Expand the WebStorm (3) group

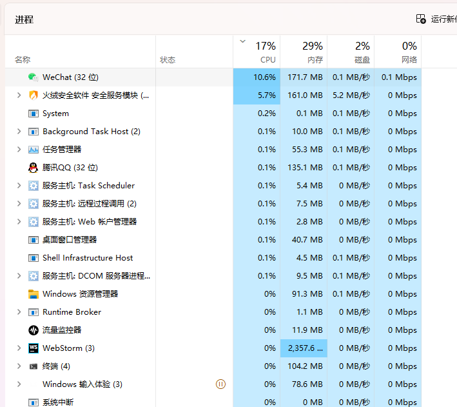(x=19, y=348)
